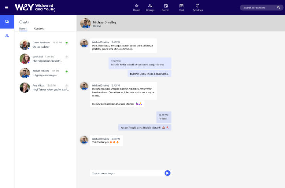The width and height of the screenshot is (285, 188).
Task: Click the WAY Widowed and Young logo
Action: click(35, 7)
